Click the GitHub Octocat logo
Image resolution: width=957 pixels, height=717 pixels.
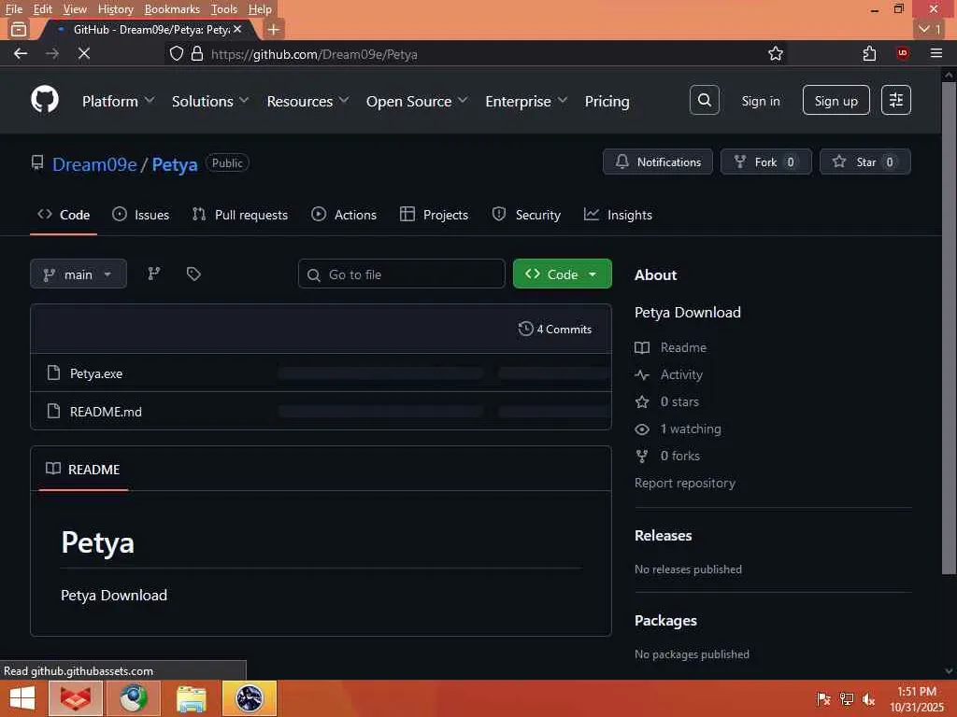tap(45, 99)
